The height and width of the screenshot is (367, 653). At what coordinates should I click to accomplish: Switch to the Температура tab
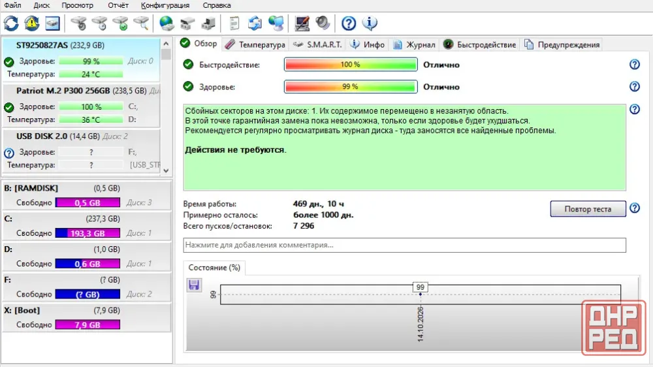(x=255, y=44)
